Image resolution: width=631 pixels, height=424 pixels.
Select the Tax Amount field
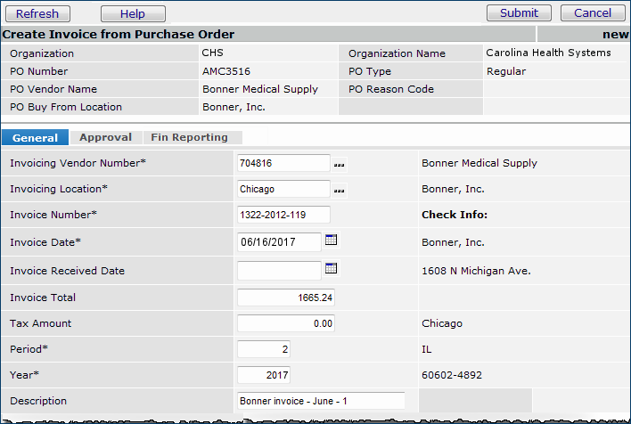pos(285,323)
